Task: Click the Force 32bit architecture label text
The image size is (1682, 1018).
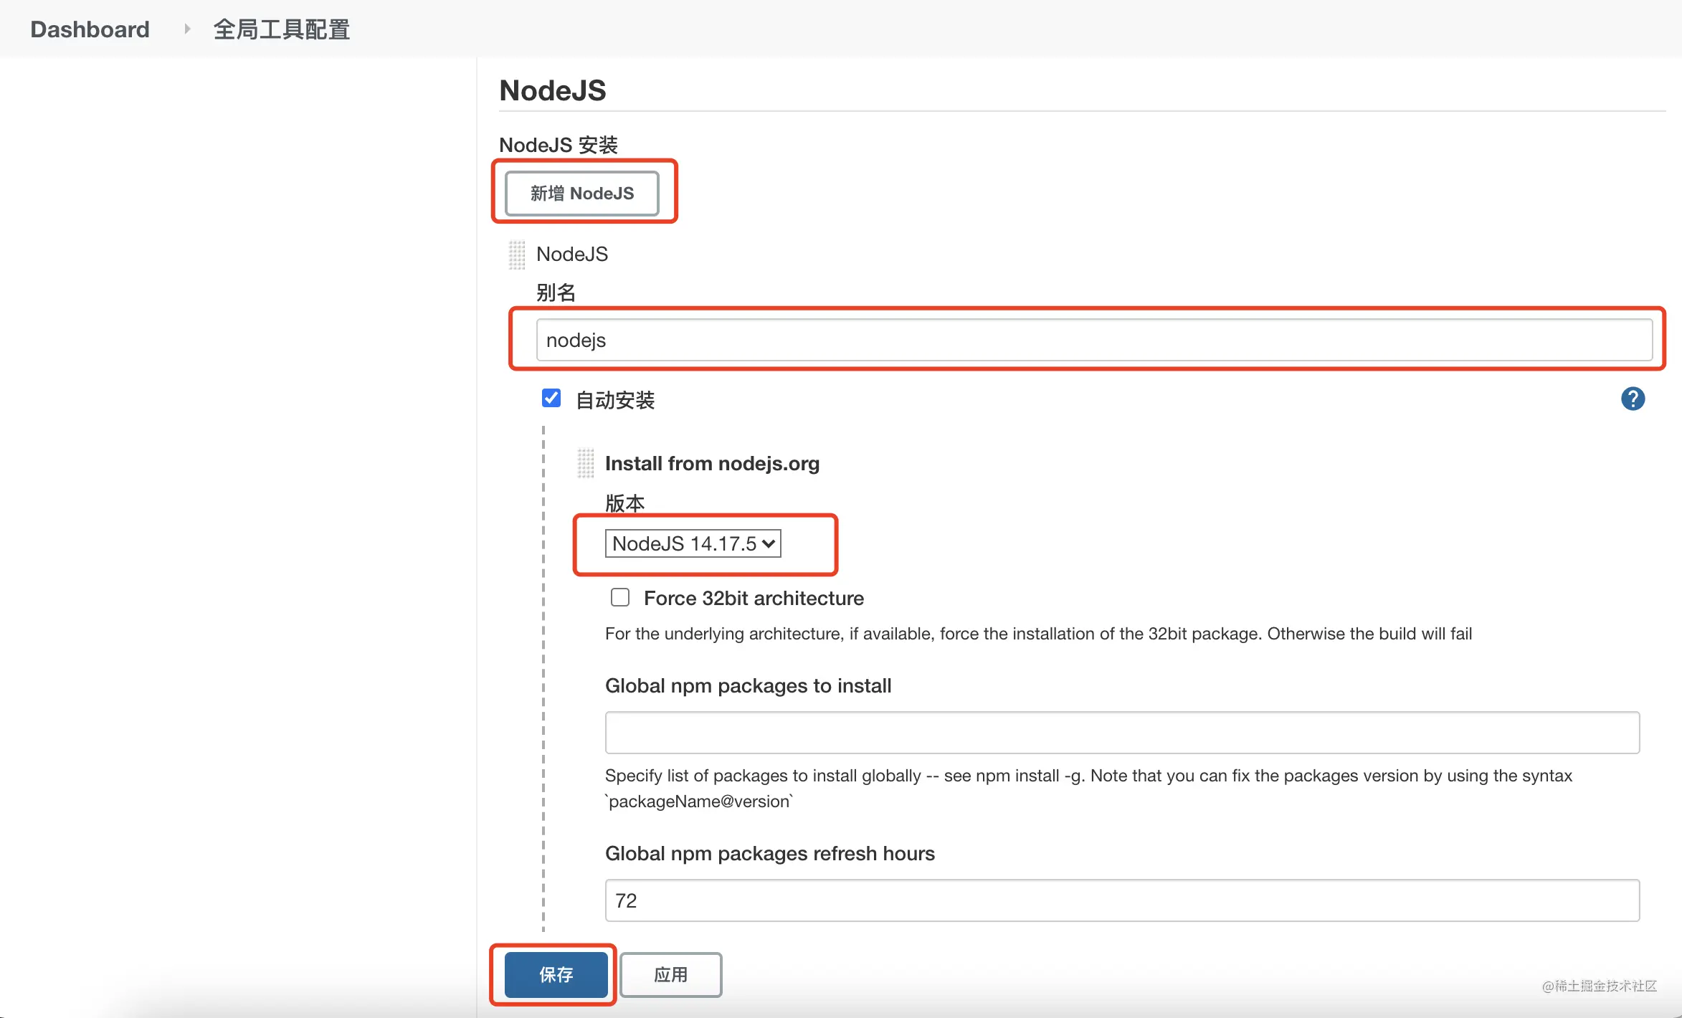Action: [x=754, y=598]
